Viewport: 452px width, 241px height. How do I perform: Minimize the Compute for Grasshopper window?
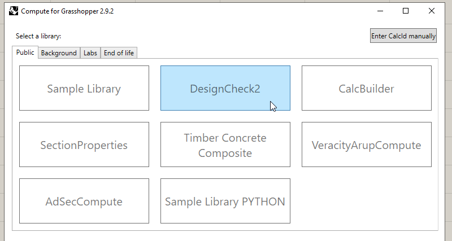pos(380,11)
